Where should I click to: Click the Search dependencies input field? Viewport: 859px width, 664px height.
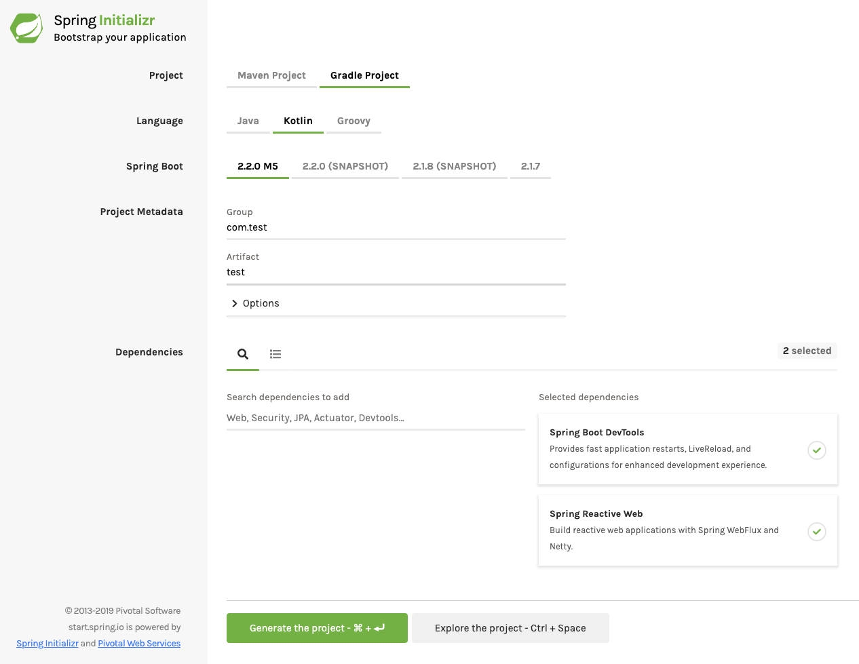376,418
